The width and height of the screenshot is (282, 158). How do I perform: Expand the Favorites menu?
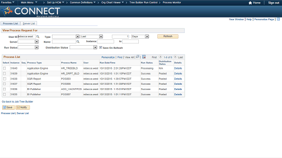(8, 3)
